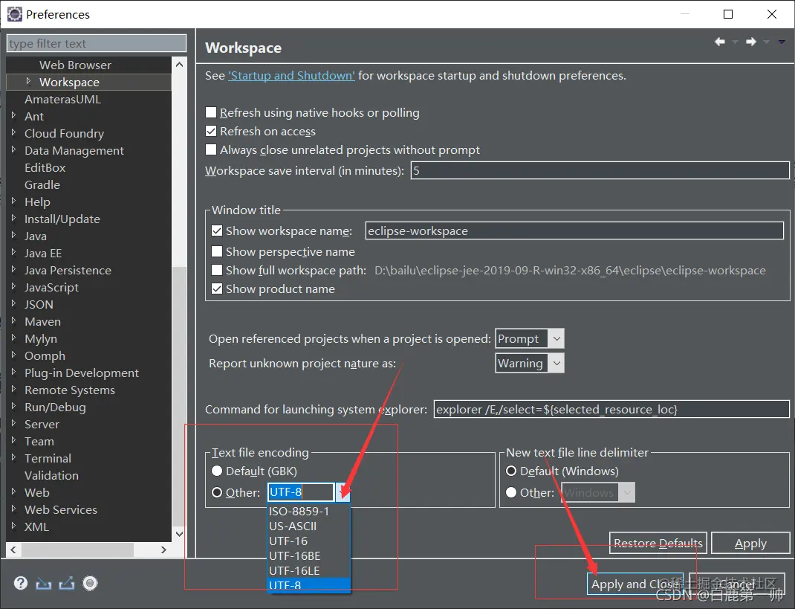Screen dimensions: 795x609
Task: Toggle Show product name checkbox
Action: click(217, 289)
